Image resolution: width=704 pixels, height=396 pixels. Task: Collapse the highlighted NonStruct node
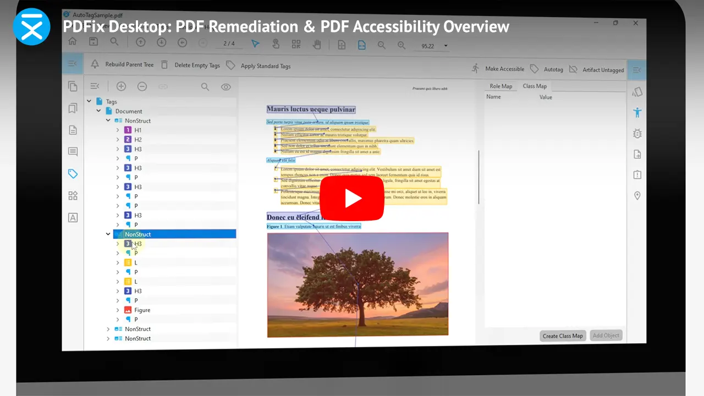click(x=108, y=234)
